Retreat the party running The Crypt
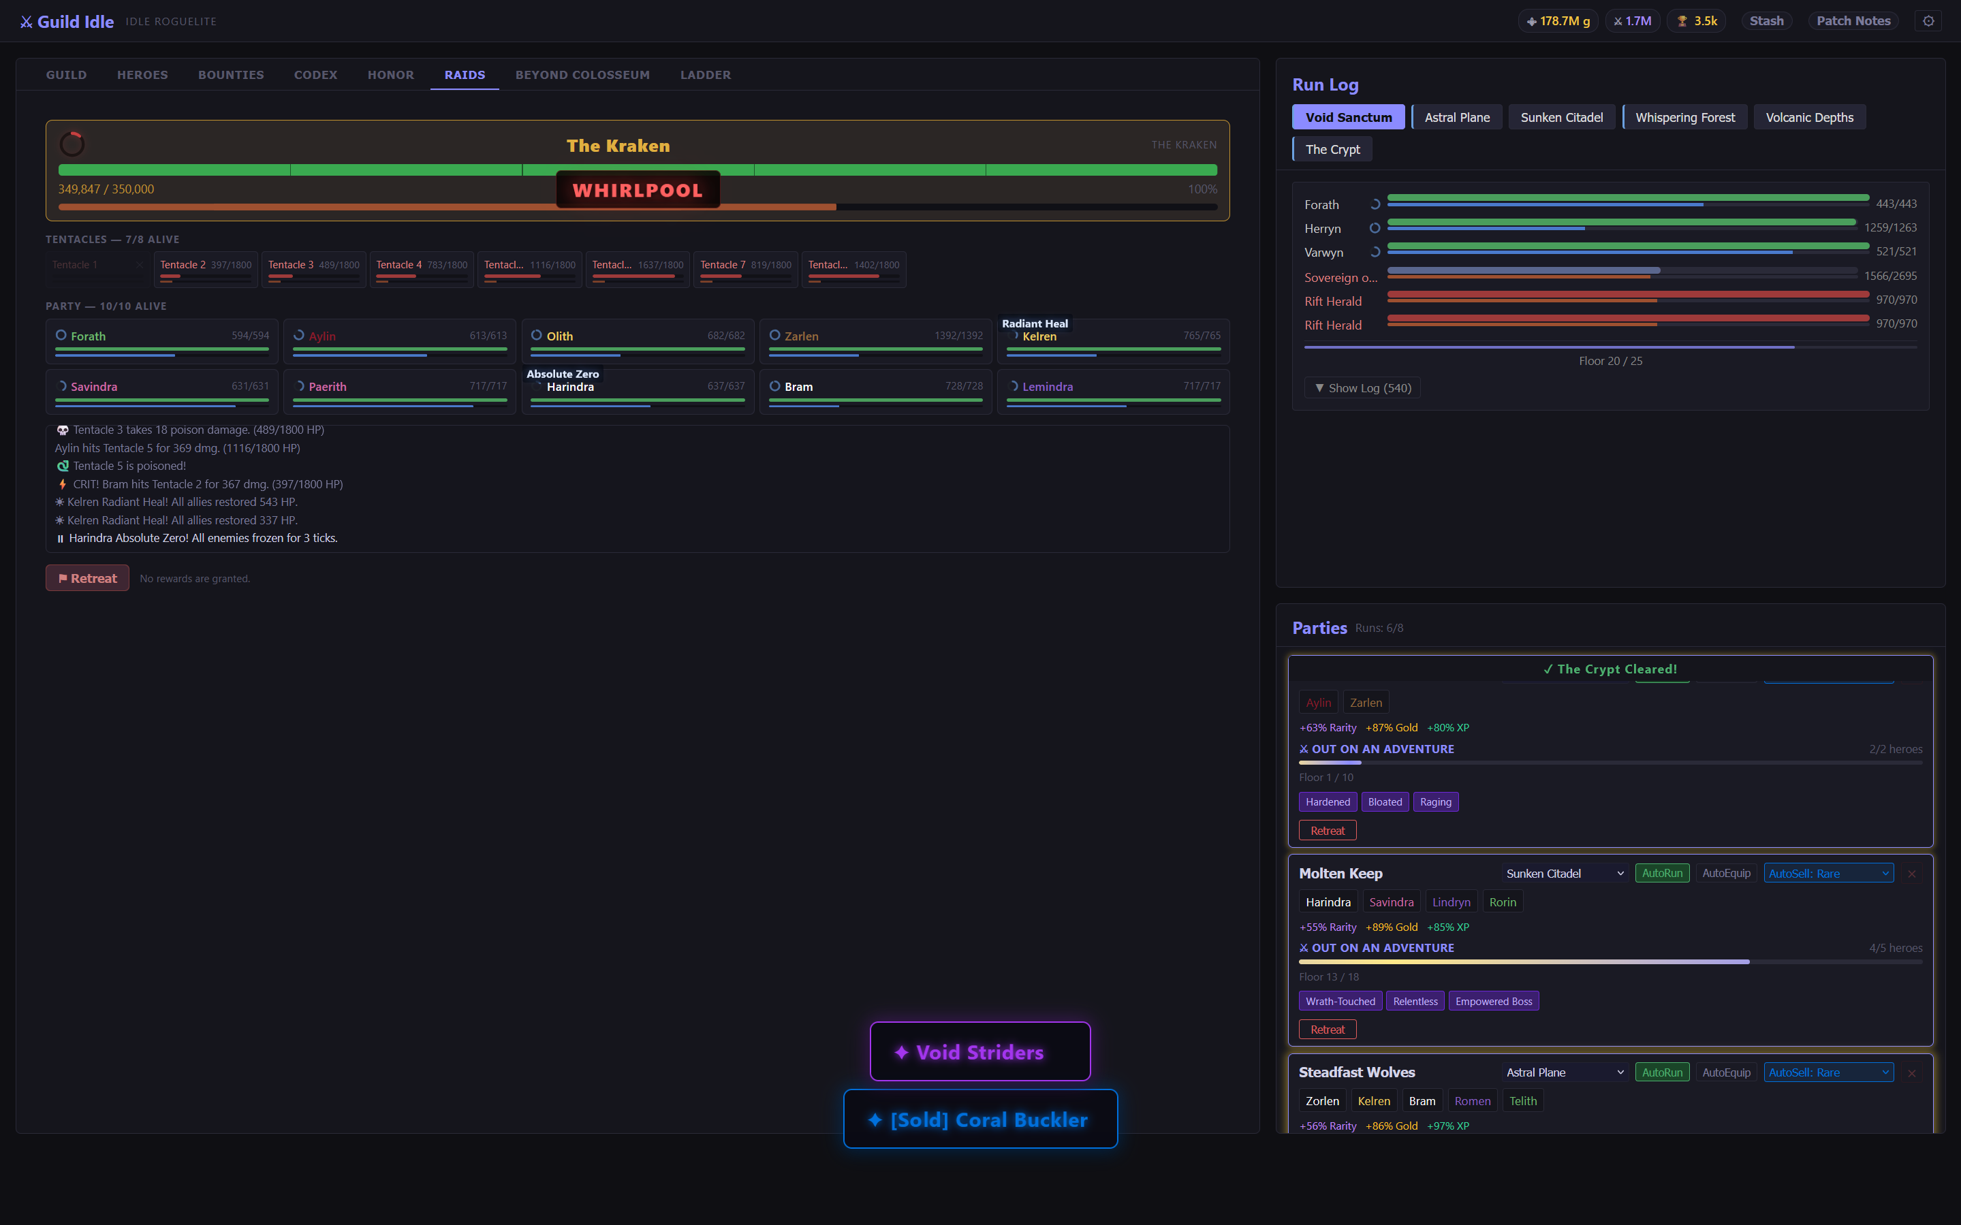This screenshot has height=1225, width=1961. [x=1328, y=831]
